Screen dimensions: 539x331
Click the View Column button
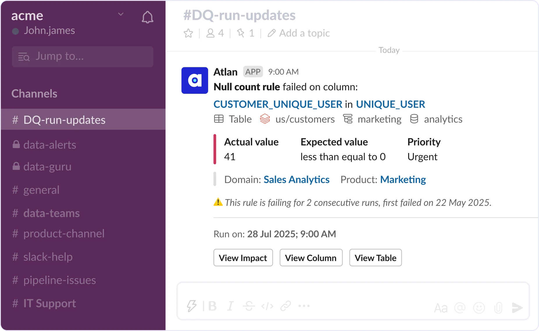311,258
